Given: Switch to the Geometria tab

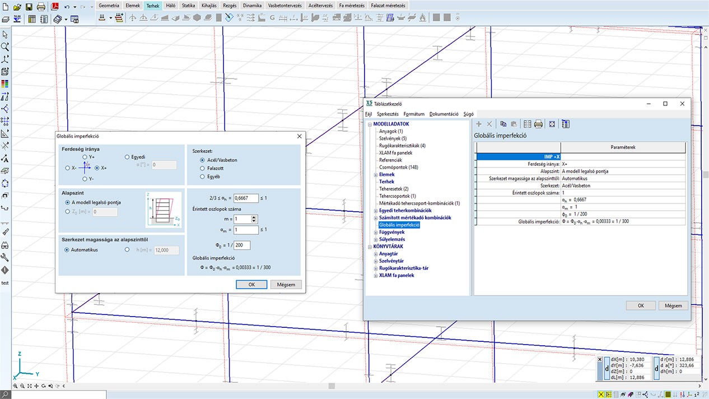Looking at the screenshot, I should [109, 6].
